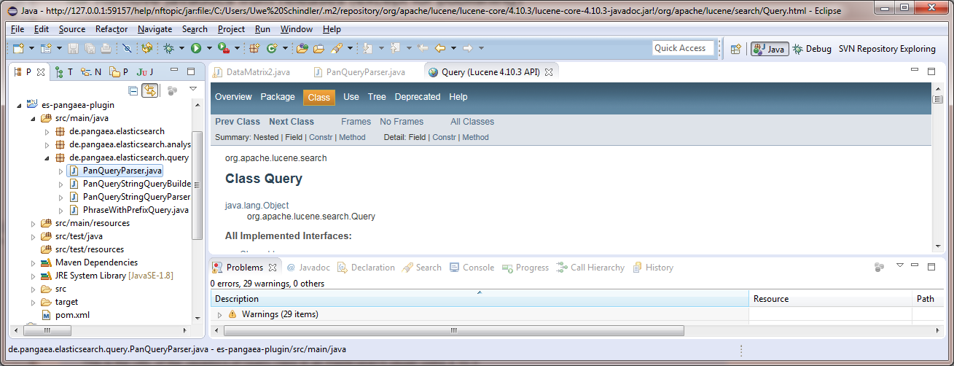
Task: Click the Problems view horizontal scrollbar
Action: [x=456, y=330]
